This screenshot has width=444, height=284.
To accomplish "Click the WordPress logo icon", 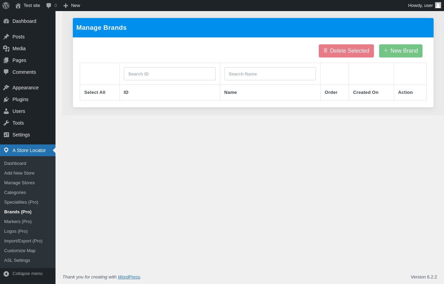I will coord(6,6).
